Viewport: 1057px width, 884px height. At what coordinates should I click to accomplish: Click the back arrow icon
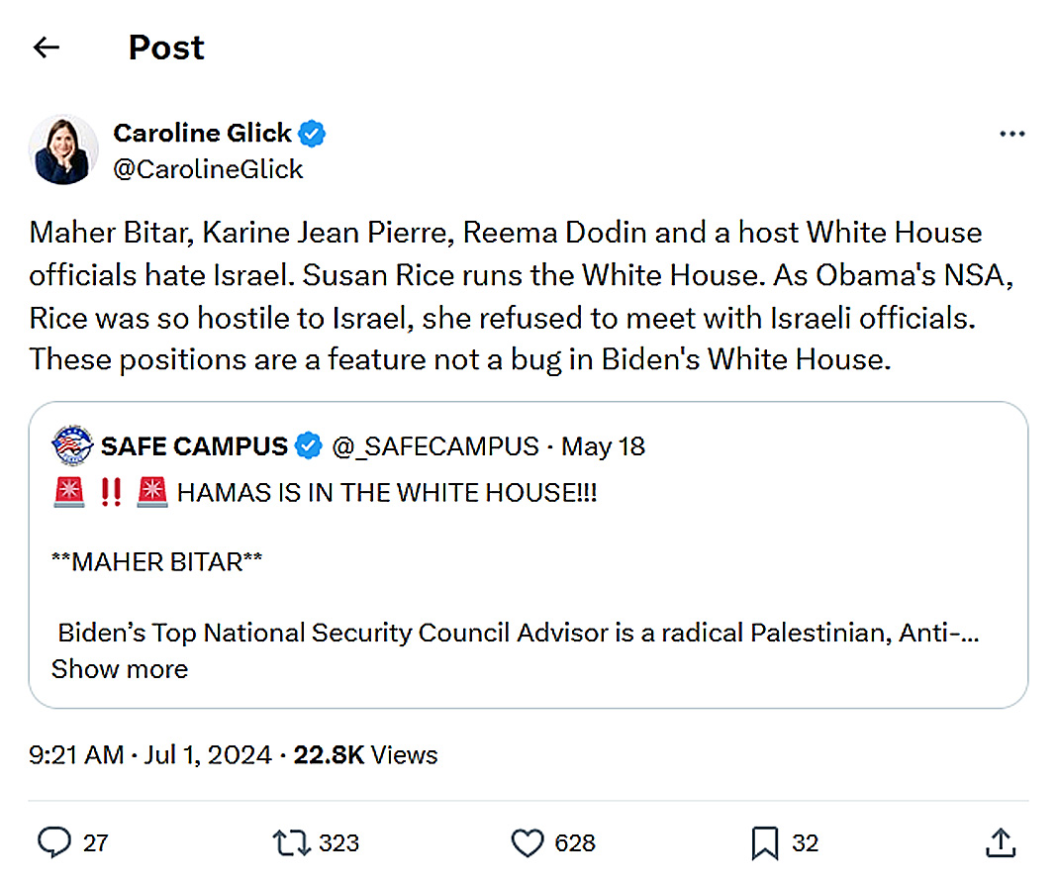click(x=47, y=48)
